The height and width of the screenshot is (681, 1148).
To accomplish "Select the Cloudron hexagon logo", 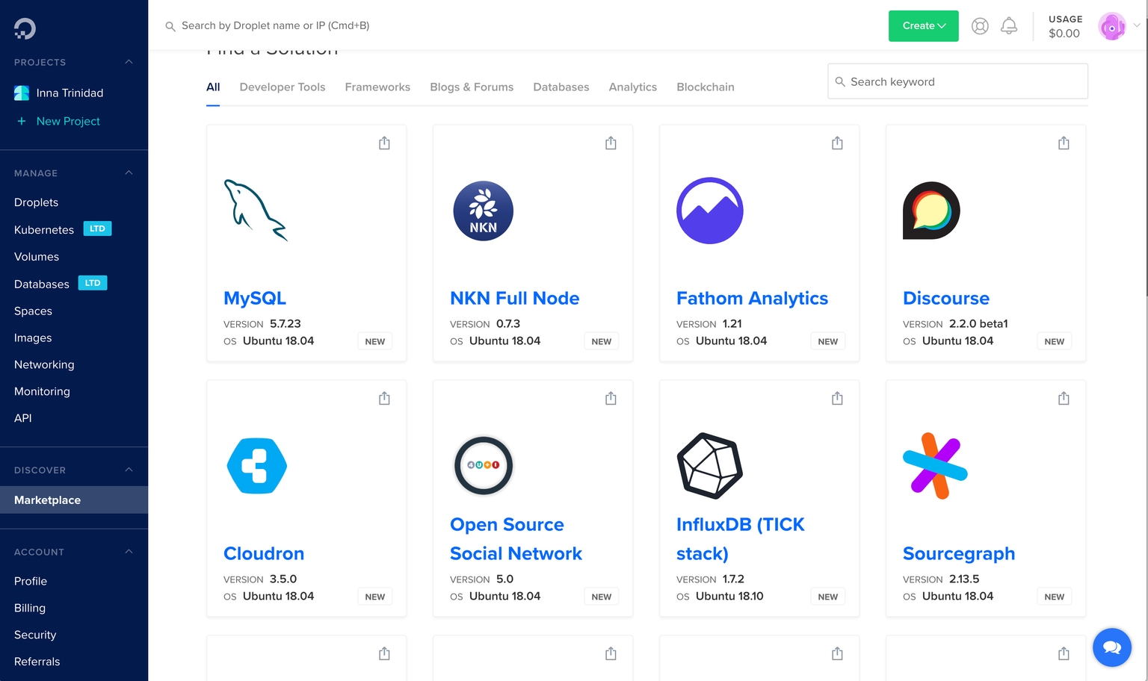I will [256, 466].
